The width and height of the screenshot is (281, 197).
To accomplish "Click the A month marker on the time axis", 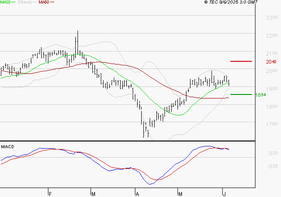I will coord(137,193).
